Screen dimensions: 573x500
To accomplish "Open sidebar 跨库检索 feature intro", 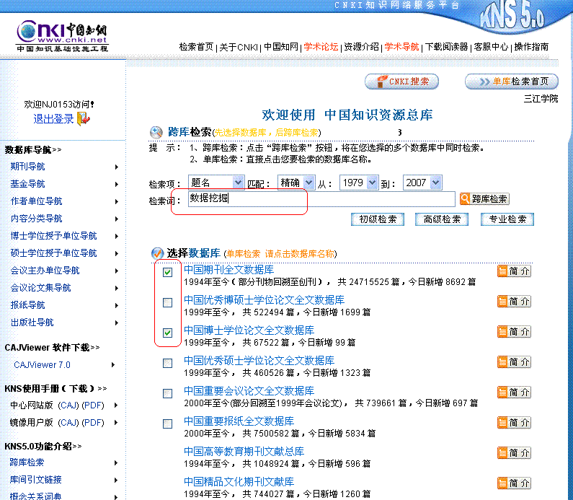I will pos(27,462).
